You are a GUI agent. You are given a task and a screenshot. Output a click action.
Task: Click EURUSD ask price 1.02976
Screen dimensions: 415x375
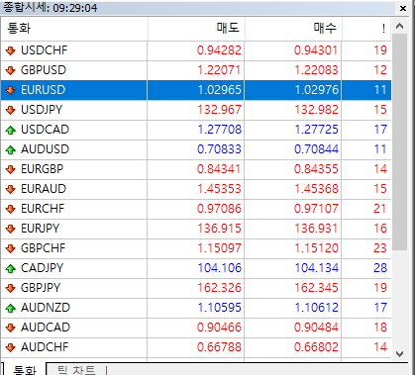pos(317,90)
